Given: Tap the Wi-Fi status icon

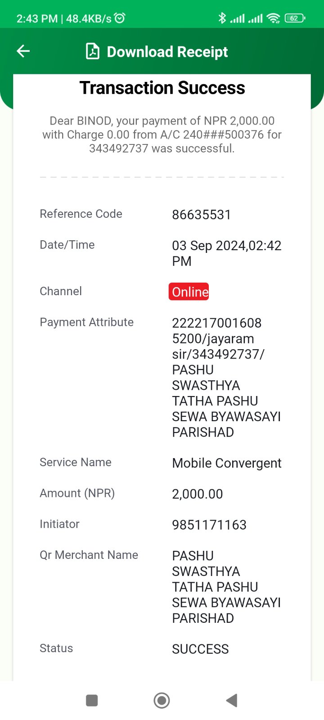Looking at the screenshot, I should tap(273, 18).
